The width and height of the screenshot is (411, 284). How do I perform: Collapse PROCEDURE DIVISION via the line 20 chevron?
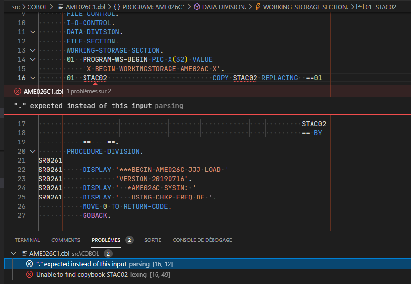pos(32,151)
